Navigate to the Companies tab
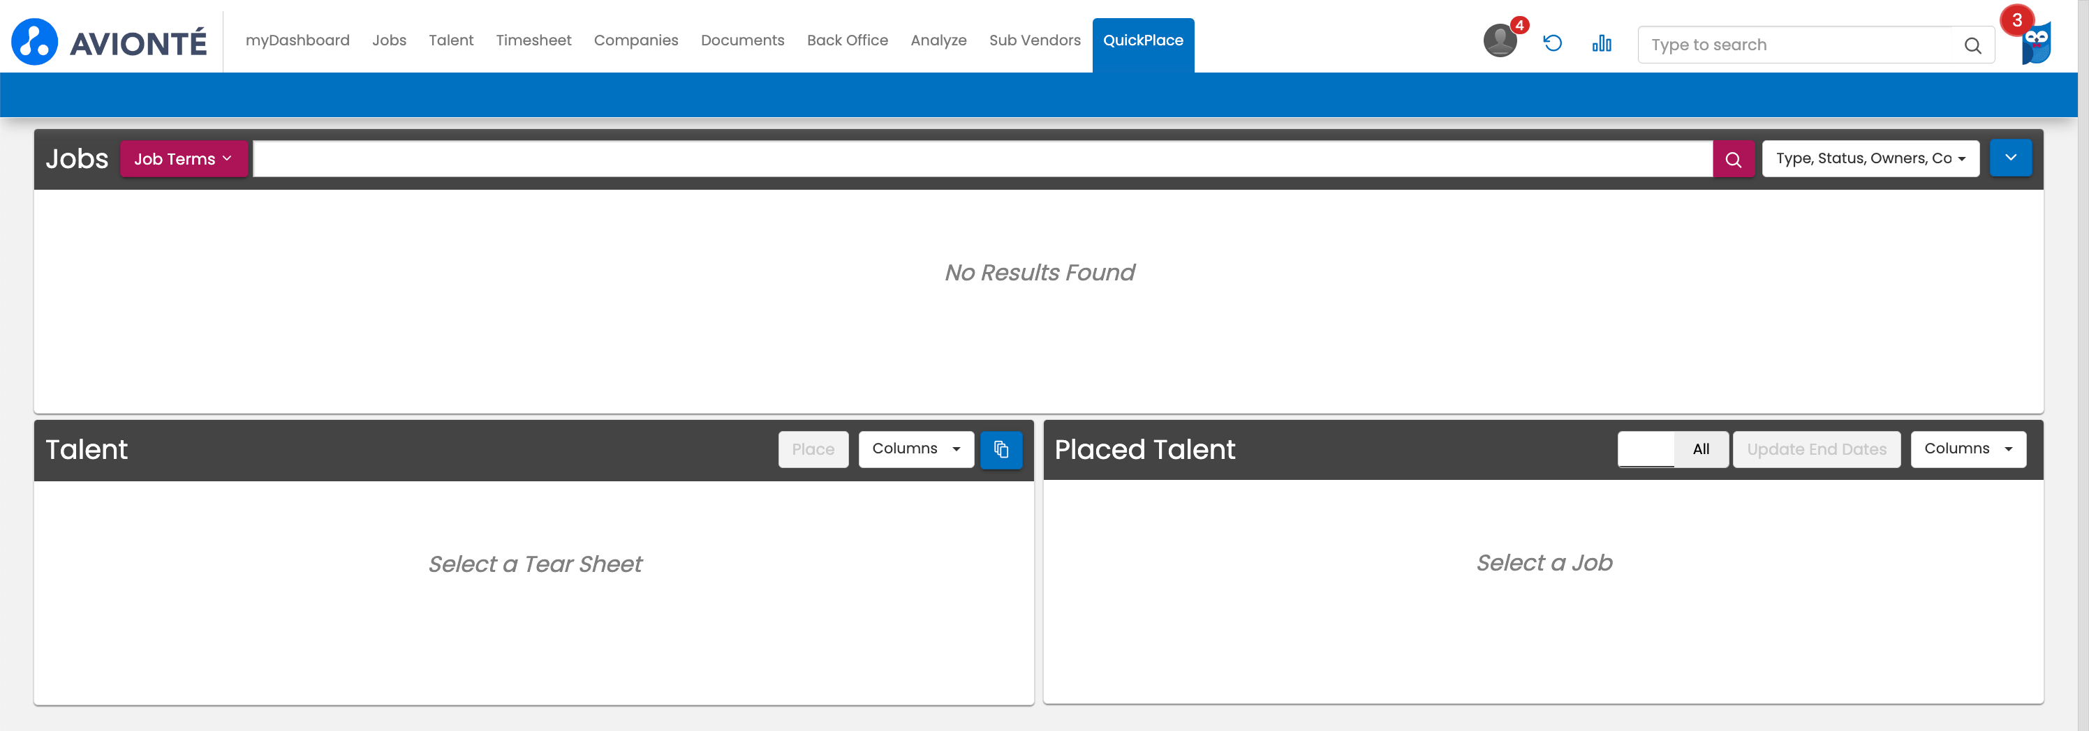This screenshot has width=2089, height=731. pyautogui.click(x=636, y=40)
